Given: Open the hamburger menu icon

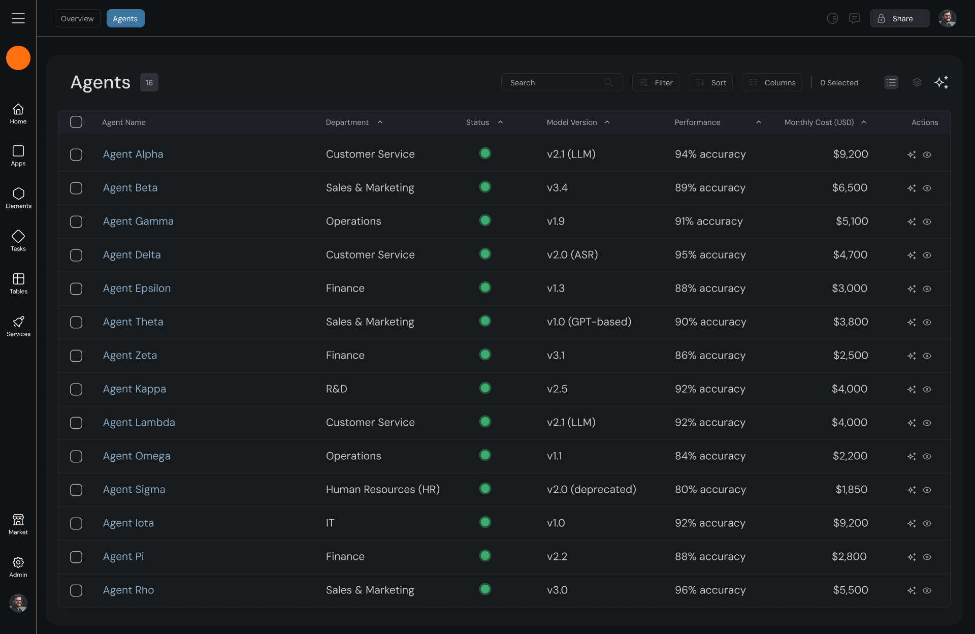Looking at the screenshot, I should pos(18,18).
